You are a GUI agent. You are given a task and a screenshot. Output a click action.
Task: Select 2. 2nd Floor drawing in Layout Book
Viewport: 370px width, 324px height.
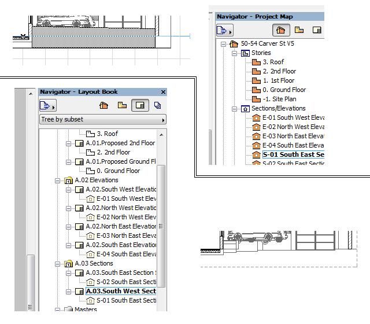(113, 152)
